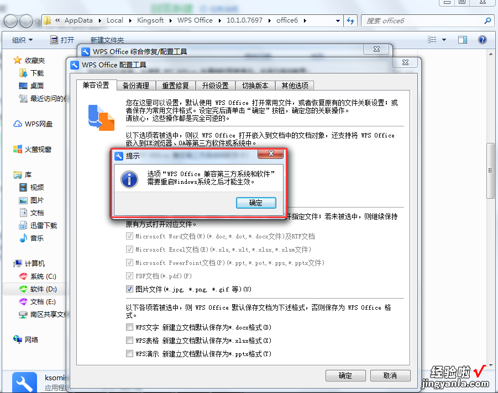Select 收藏夹 in the navigation pane
The width and height of the screenshot is (498, 393).
29,60
